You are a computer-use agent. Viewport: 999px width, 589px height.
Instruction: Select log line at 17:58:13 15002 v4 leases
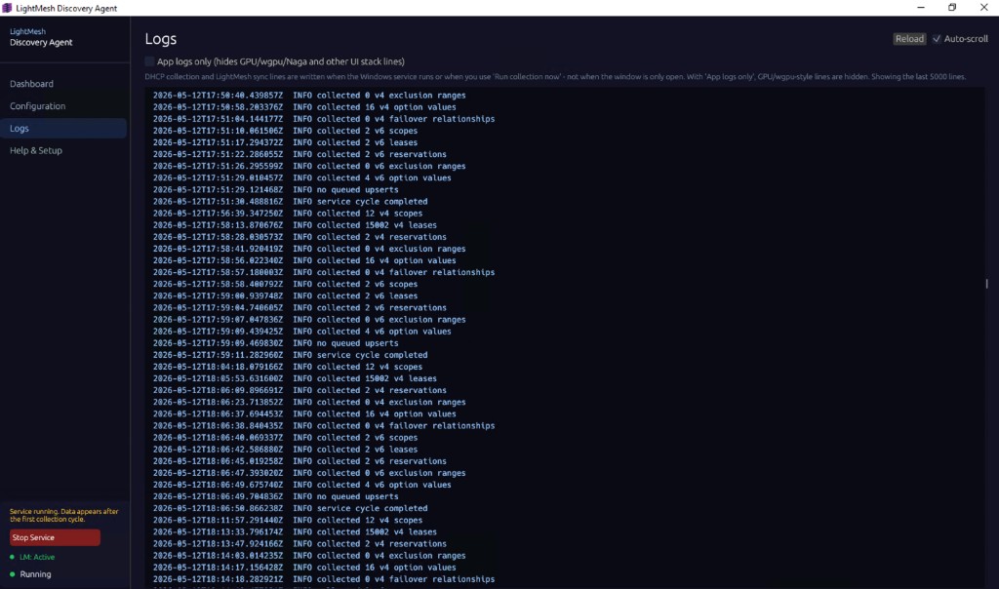[295, 224]
